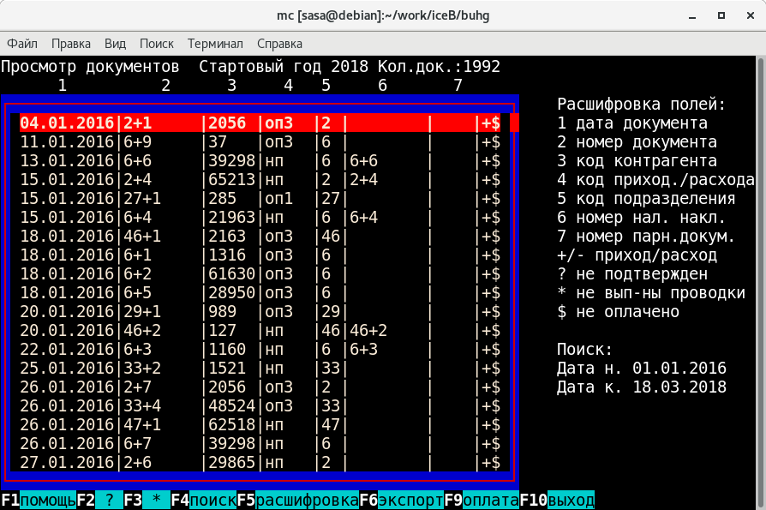This screenshot has width=766, height=510.
Task: Open the Файл menu
Action: [22, 44]
